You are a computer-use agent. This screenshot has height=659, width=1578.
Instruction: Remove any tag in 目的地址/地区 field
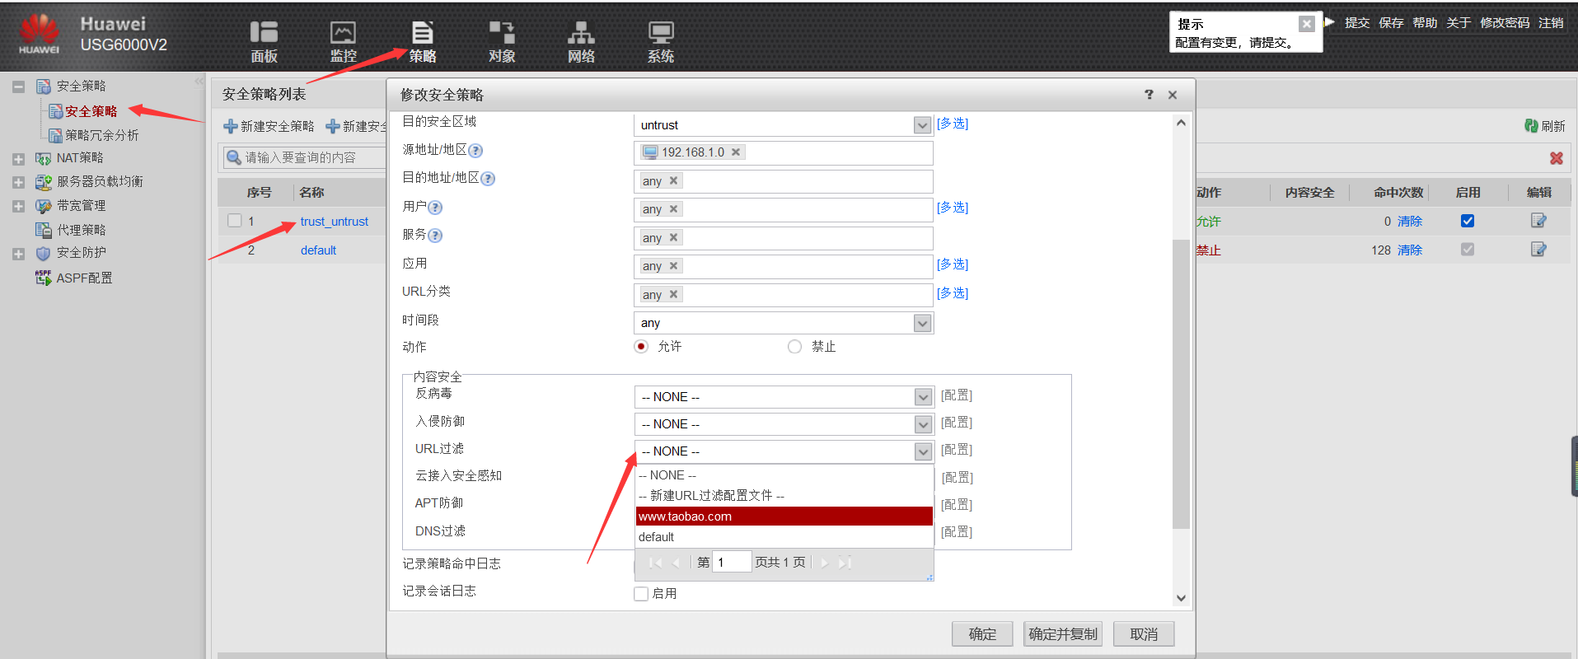pyautogui.click(x=673, y=181)
